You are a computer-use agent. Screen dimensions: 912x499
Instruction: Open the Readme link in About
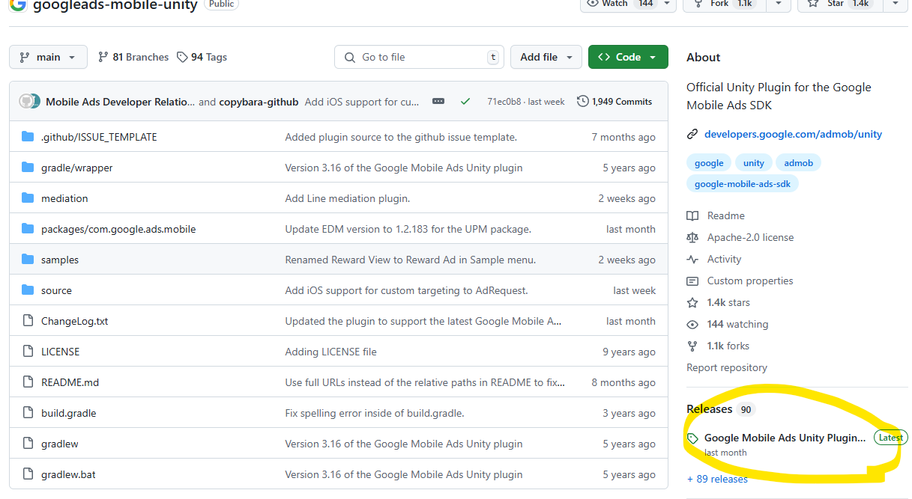725,215
